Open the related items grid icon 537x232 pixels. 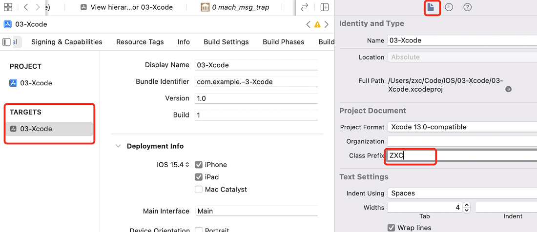(8, 7)
